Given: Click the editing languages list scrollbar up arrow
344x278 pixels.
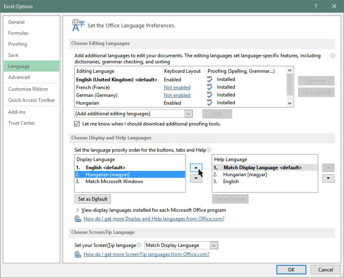Looking at the screenshot, I should [x=290, y=70].
